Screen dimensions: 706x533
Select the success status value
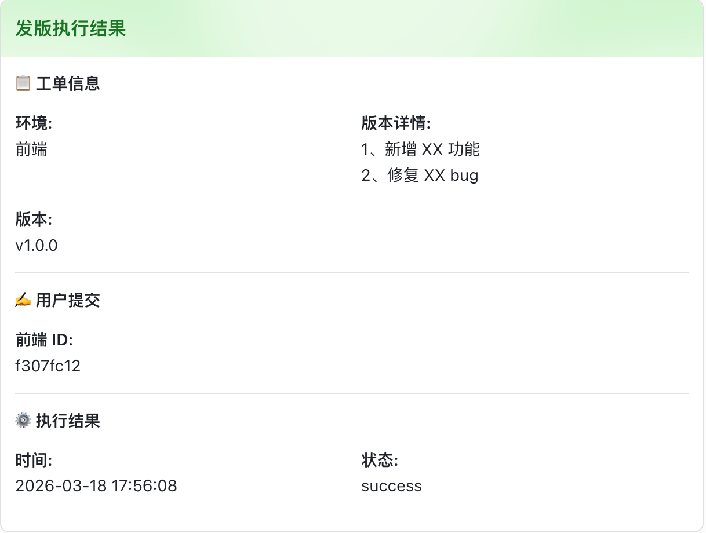tap(391, 485)
